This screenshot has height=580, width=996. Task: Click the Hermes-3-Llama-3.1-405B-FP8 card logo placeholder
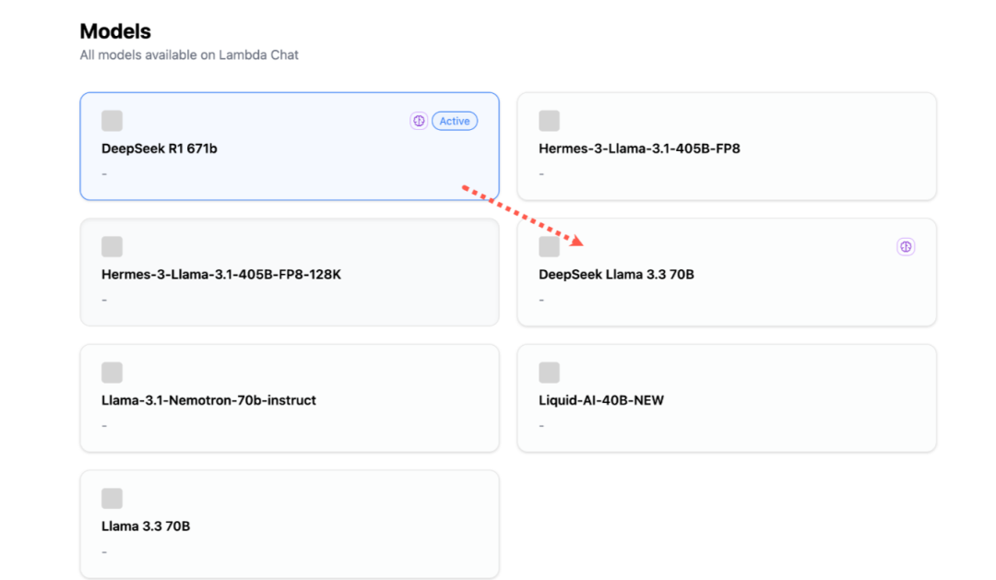click(549, 121)
